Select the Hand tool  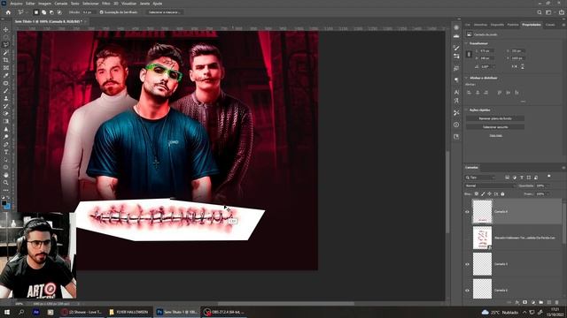point(6,175)
